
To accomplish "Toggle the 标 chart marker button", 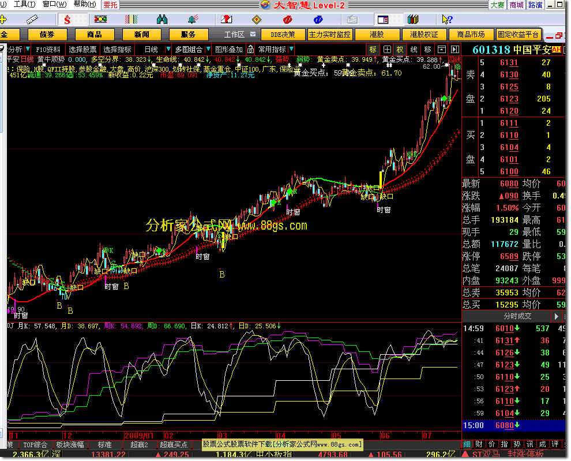I will click(373, 49).
